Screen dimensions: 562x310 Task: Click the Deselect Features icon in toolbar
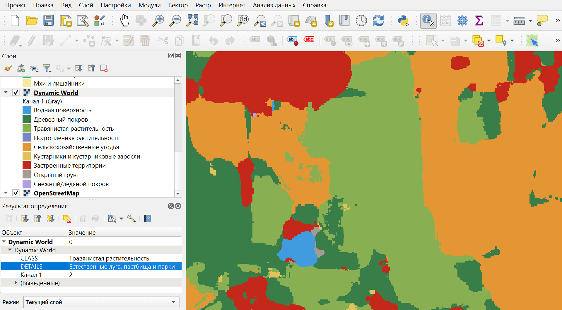pyautogui.click(x=478, y=41)
